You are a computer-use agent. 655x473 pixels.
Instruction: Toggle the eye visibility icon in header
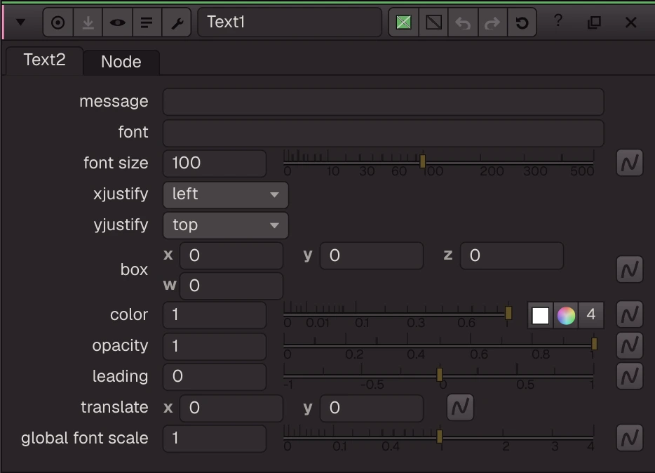(117, 22)
